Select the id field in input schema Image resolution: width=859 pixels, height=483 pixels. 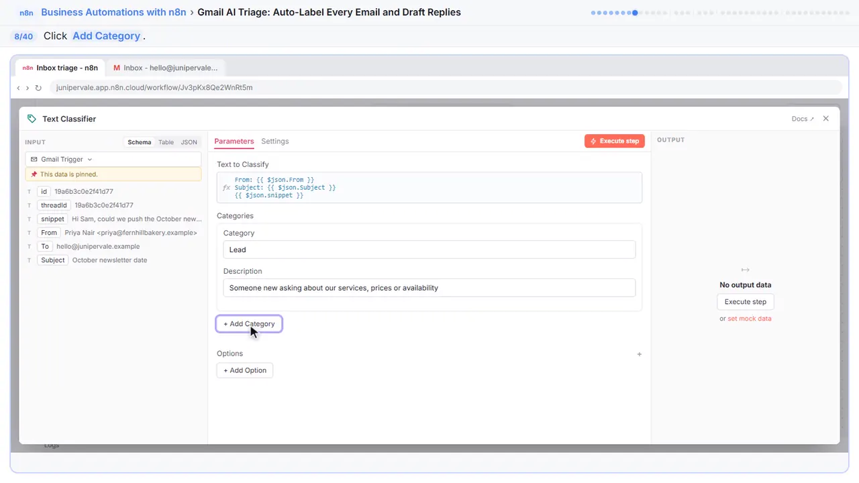click(44, 192)
